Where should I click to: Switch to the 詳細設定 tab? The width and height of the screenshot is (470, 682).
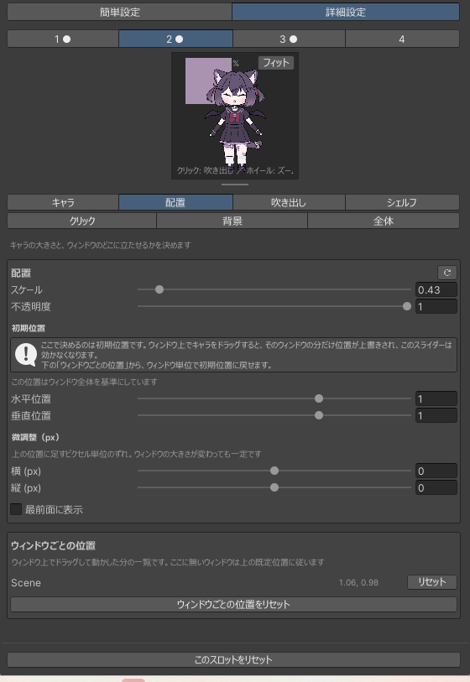click(346, 13)
